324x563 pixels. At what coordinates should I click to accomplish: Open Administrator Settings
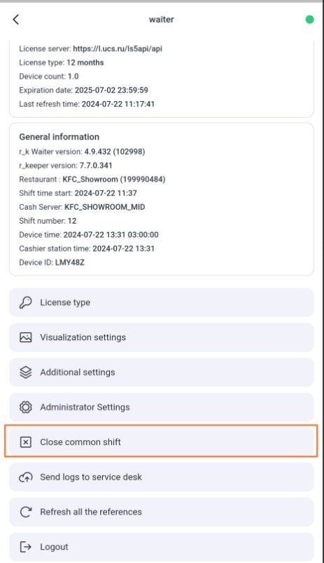pos(161,407)
